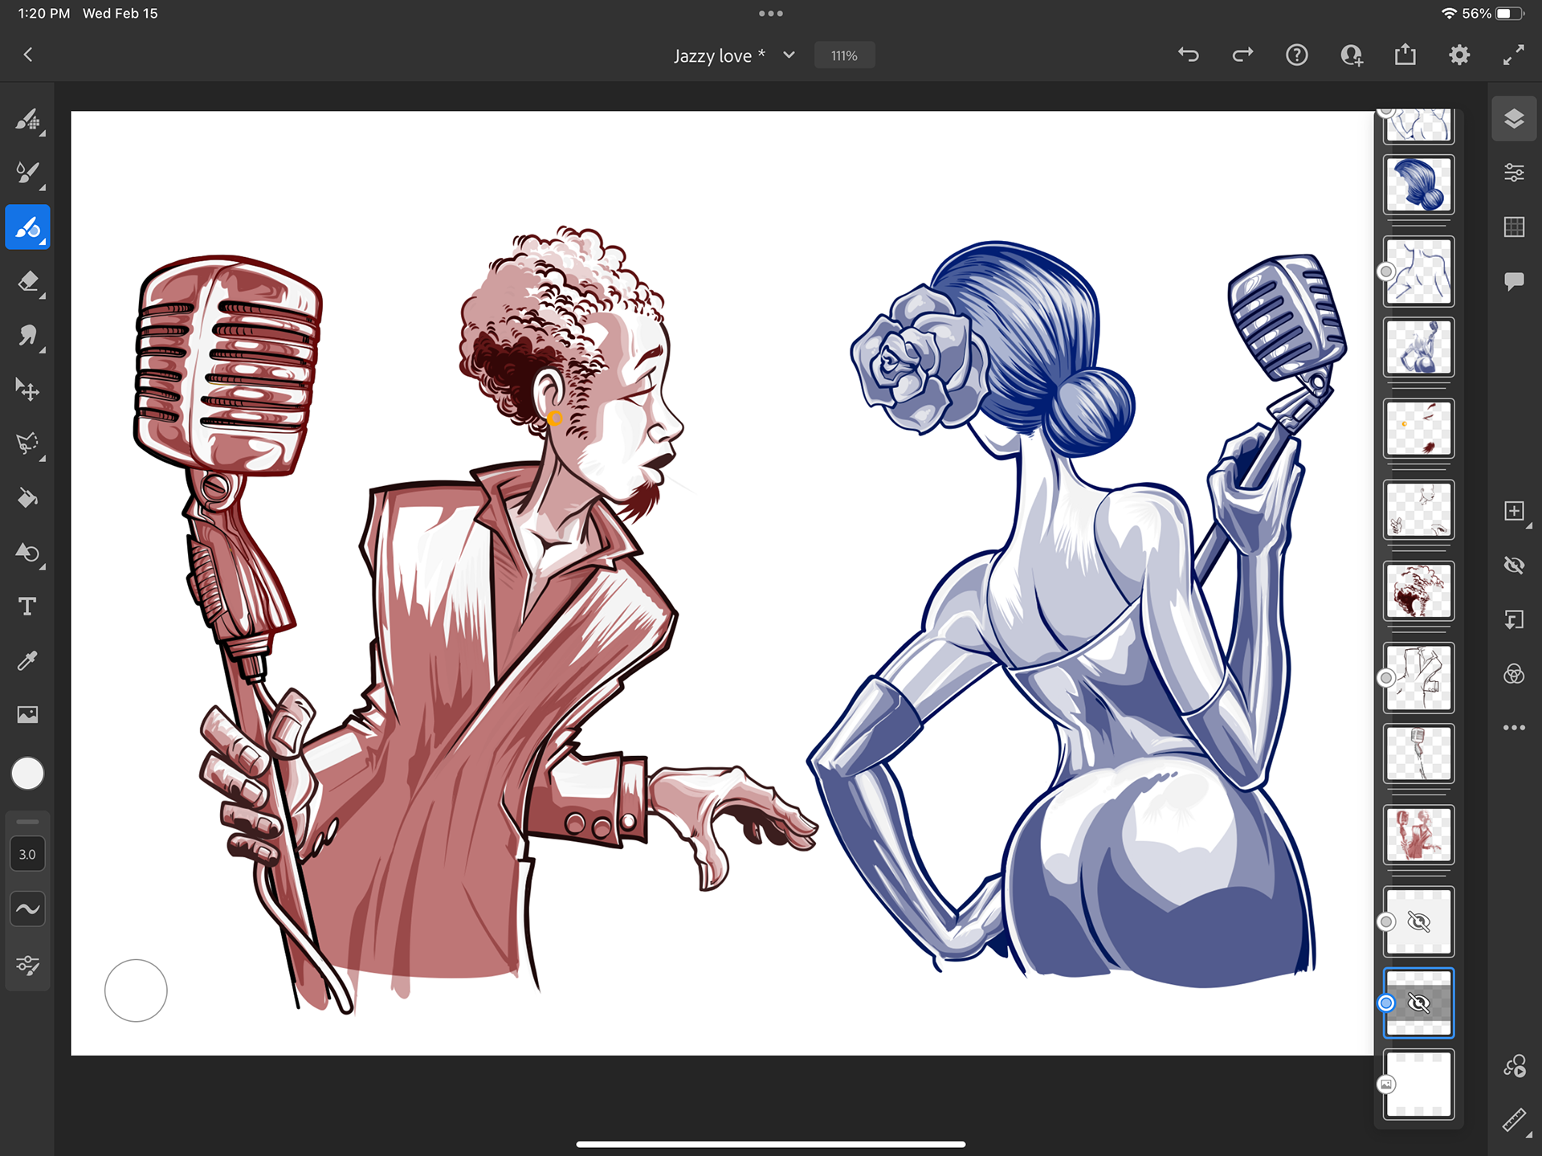Undo the last action
Image resolution: width=1542 pixels, height=1156 pixels.
[x=1189, y=55]
